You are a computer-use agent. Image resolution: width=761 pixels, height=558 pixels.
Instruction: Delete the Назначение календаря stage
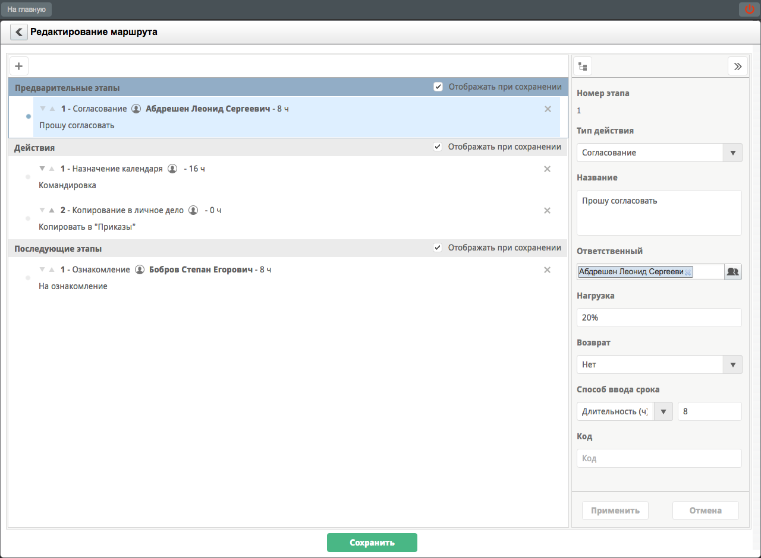548,169
